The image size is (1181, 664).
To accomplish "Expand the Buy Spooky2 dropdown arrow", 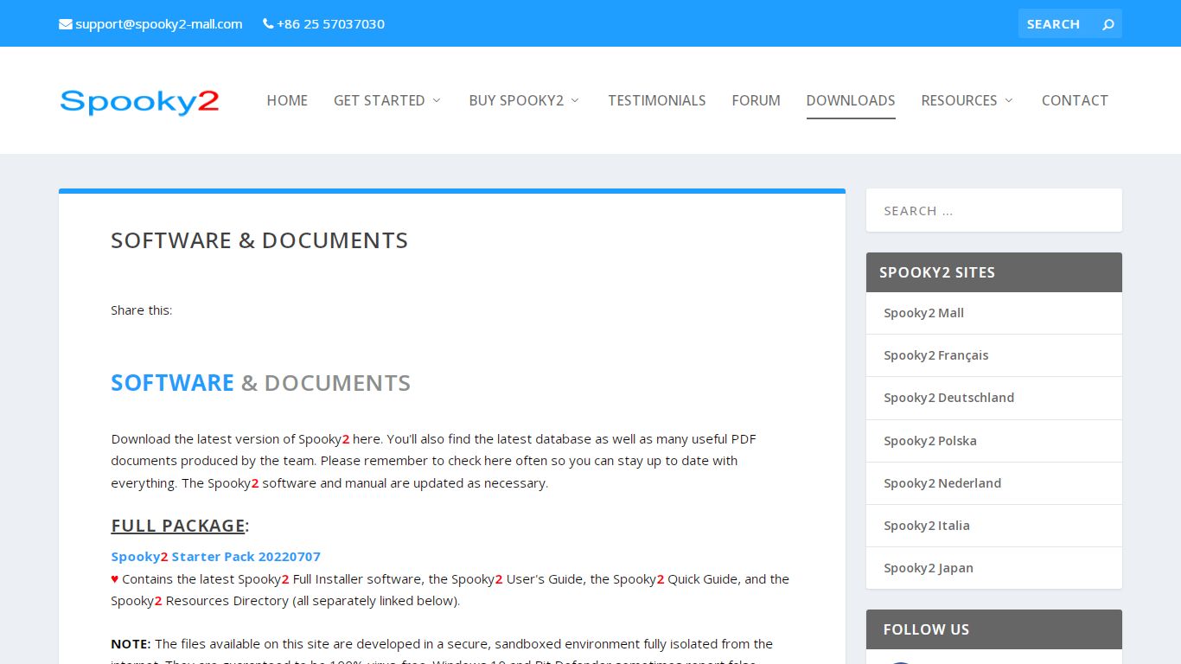I will 576,100.
